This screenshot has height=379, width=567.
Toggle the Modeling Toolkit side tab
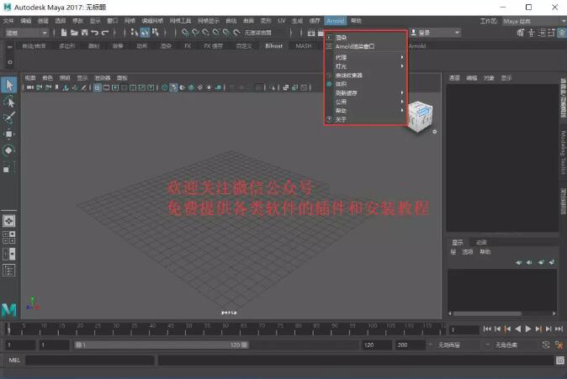pos(562,152)
